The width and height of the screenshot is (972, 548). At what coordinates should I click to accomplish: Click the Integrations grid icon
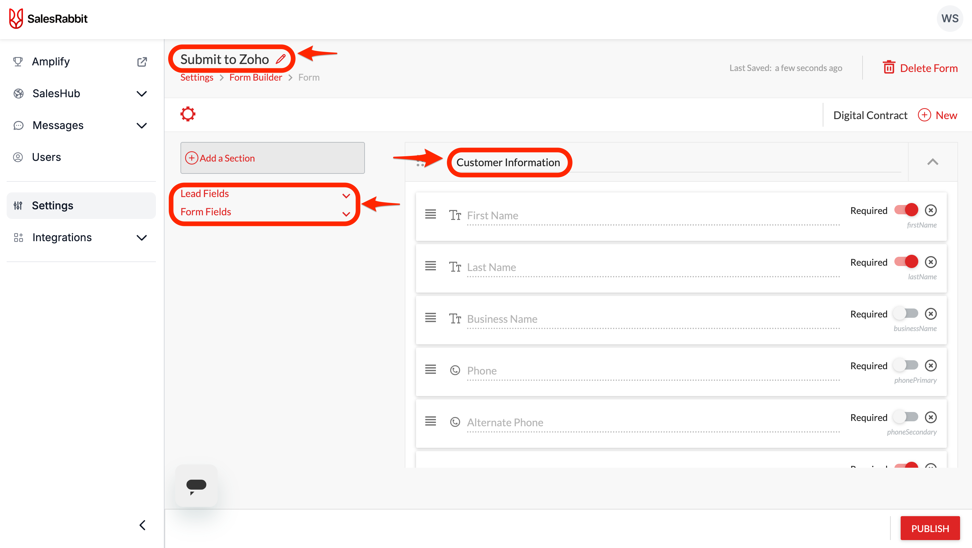click(x=18, y=238)
